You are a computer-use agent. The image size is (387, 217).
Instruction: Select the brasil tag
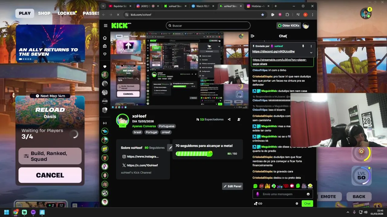coord(138,132)
